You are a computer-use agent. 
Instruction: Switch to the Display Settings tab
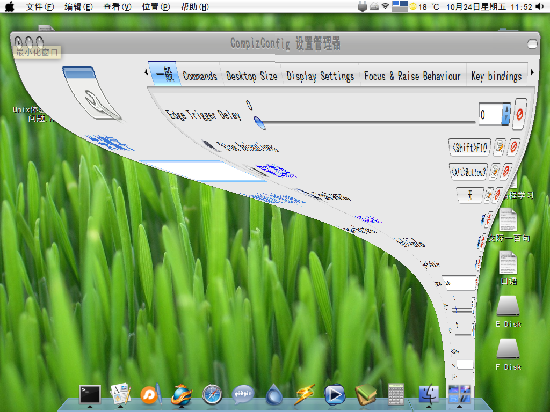pyautogui.click(x=320, y=75)
